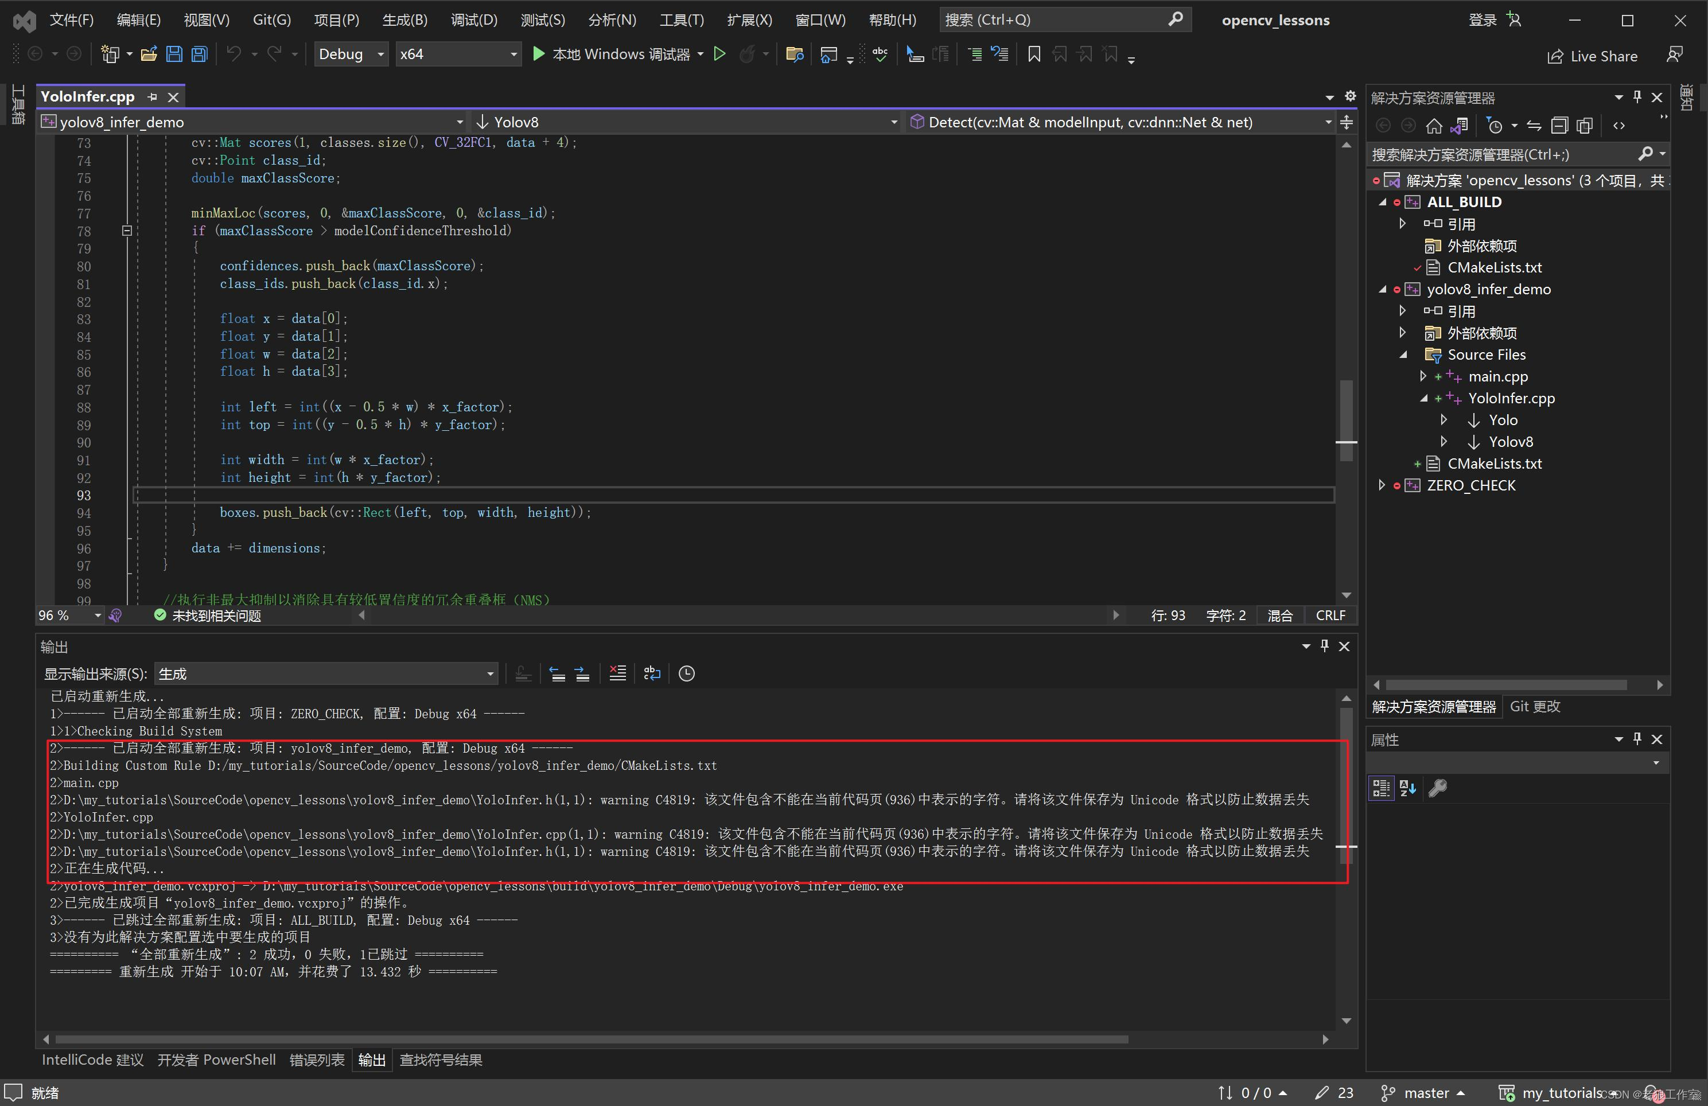Click the clock timestamp icon in Output panel

686,673
